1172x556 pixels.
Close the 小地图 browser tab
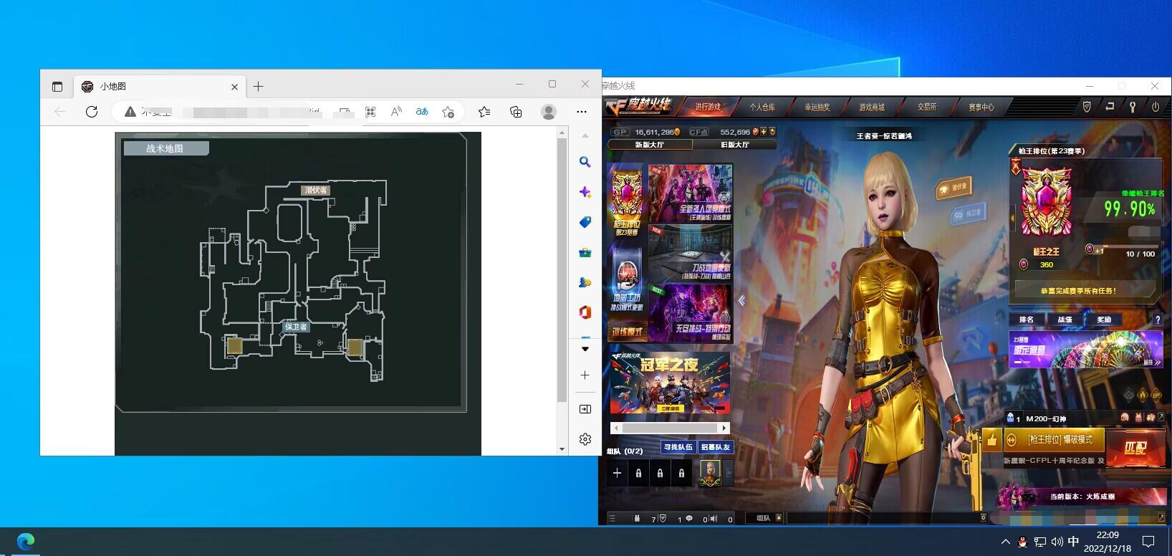234,87
